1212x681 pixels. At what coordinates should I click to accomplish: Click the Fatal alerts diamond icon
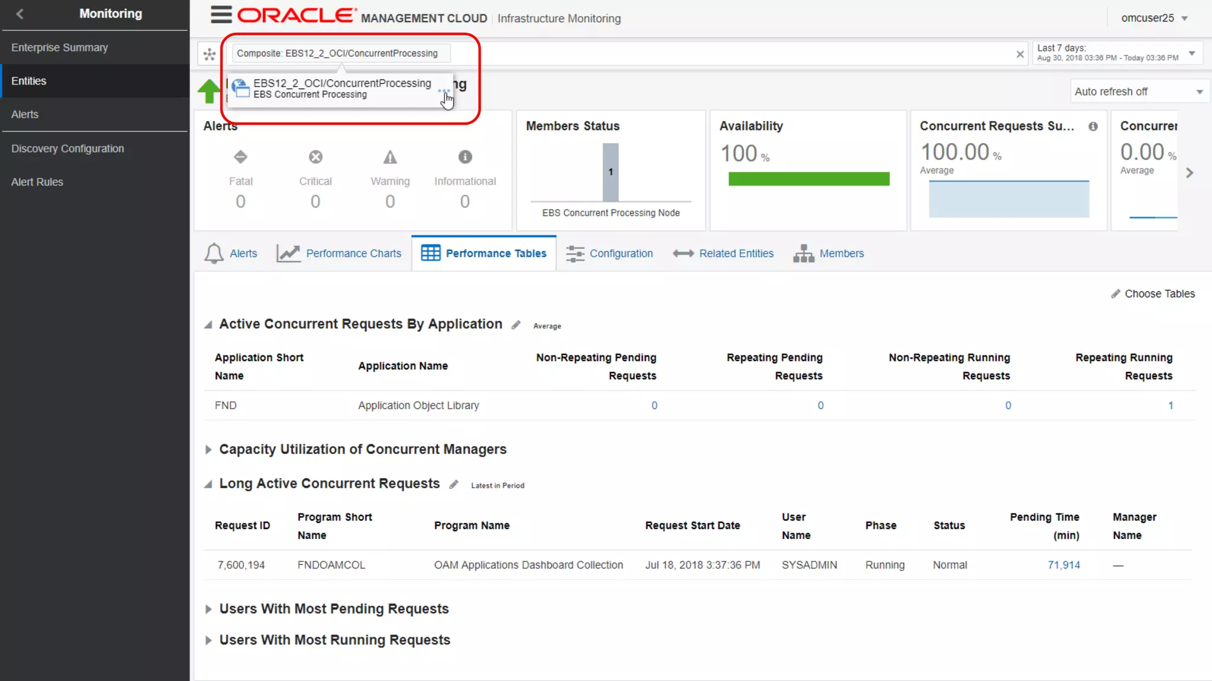click(x=240, y=157)
